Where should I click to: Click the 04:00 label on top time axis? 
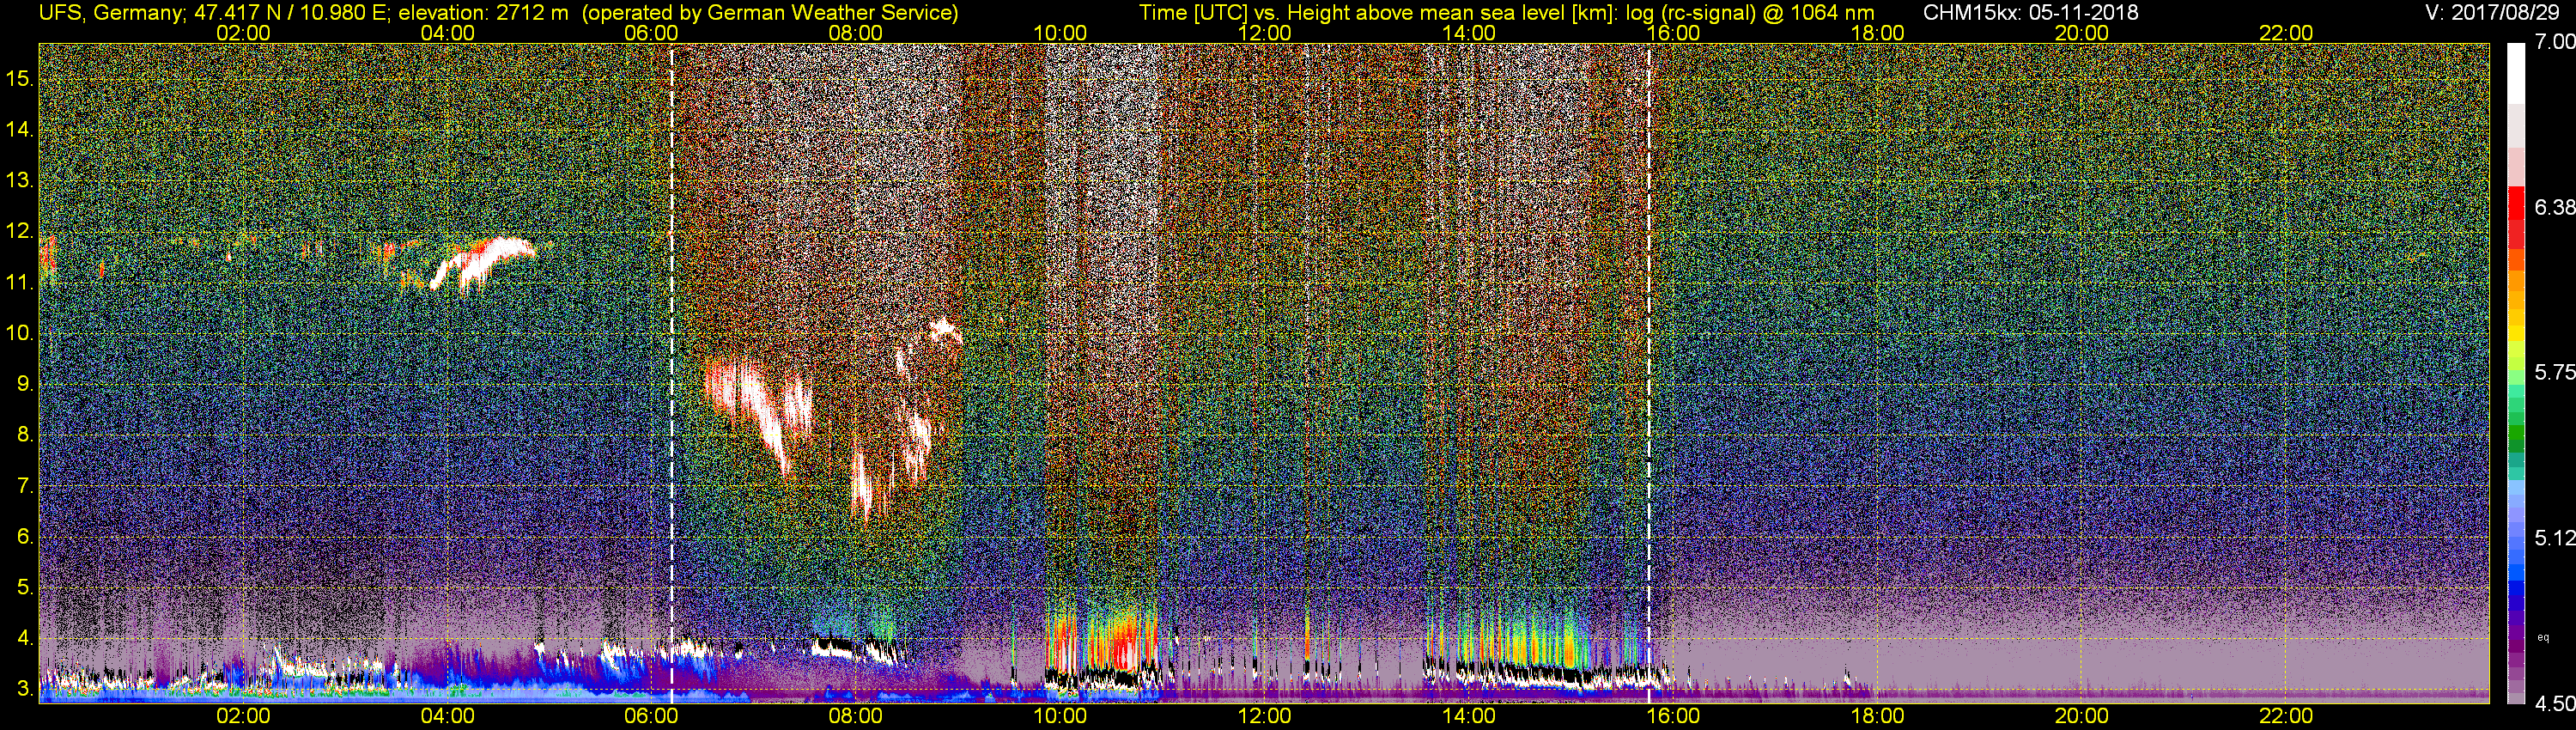click(447, 33)
